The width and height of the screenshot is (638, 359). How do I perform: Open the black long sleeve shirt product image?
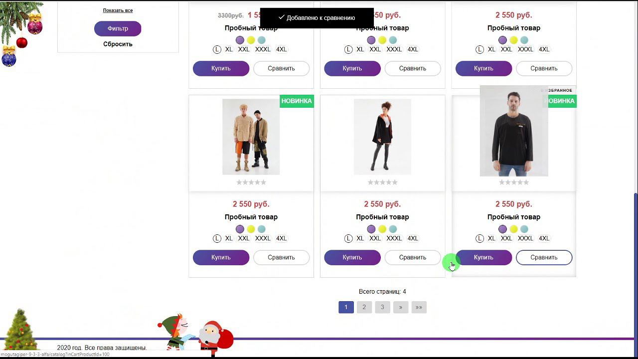(514, 131)
